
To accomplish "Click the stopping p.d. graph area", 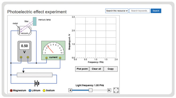I will tap(96, 38).
